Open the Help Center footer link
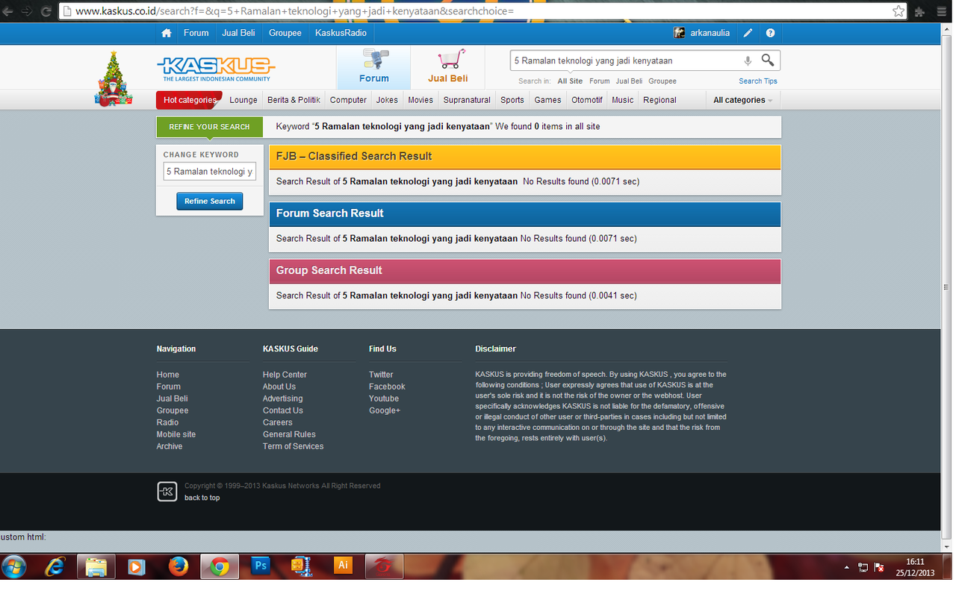The width and height of the screenshot is (956, 597). click(x=285, y=375)
